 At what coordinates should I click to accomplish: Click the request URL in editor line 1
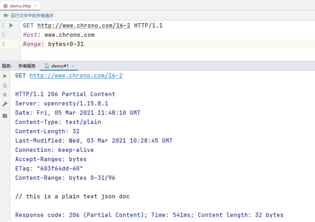(84, 26)
